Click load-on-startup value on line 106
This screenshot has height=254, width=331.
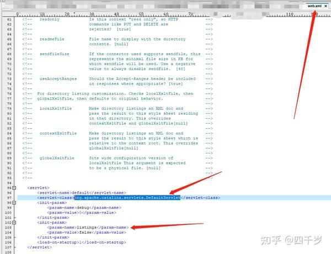[x=80, y=242]
